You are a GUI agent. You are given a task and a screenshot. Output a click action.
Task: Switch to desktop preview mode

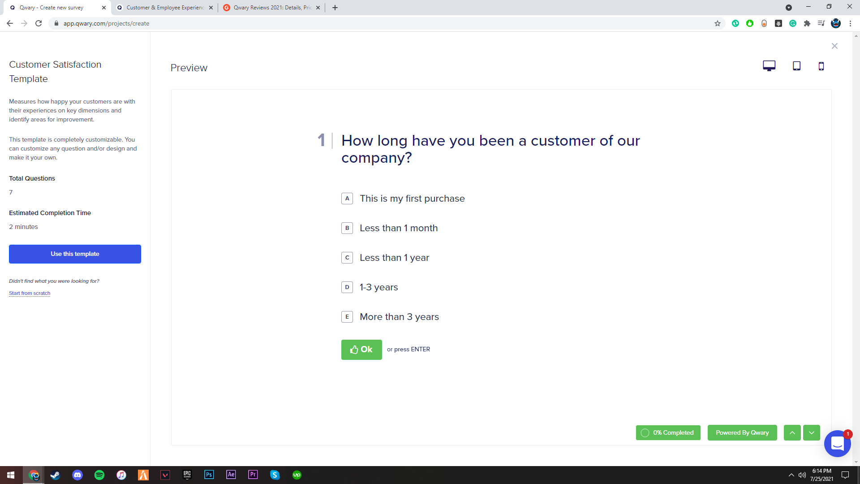769,66
